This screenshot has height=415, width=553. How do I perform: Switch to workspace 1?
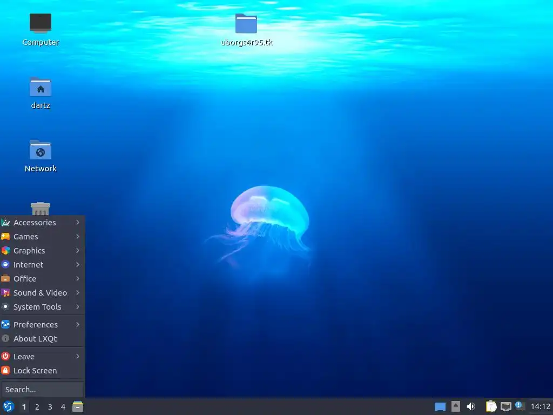pyautogui.click(x=24, y=407)
